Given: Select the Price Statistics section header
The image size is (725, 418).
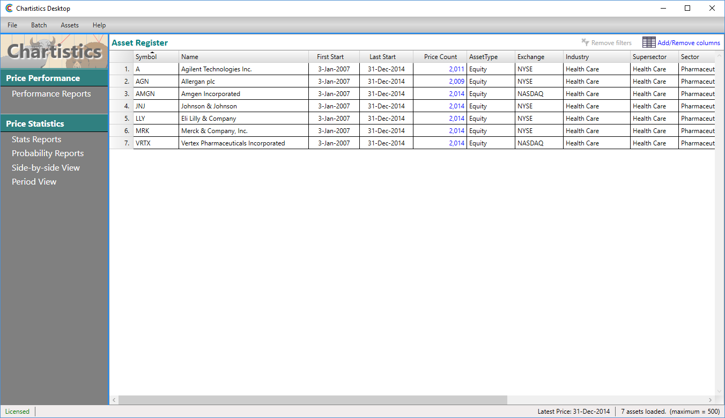Looking at the screenshot, I should [x=54, y=124].
